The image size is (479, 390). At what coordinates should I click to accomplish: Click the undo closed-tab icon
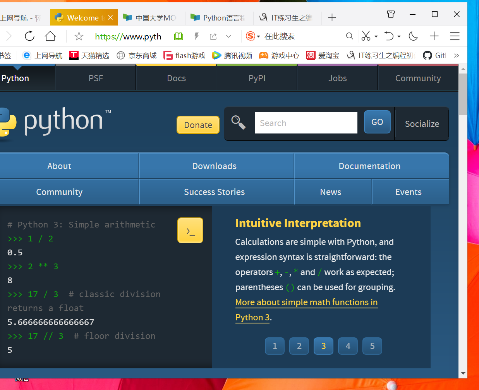click(x=389, y=36)
